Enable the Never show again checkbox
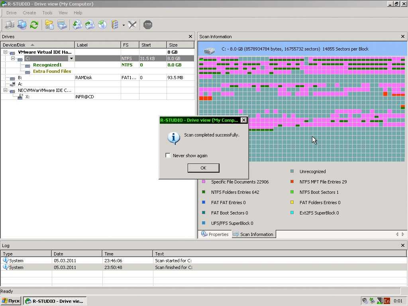This screenshot has width=408, height=306. pos(168,156)
